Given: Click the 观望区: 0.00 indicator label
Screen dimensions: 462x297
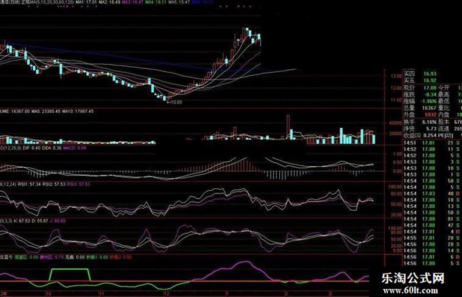Looking at the screenshot, I should pos(26,257).
